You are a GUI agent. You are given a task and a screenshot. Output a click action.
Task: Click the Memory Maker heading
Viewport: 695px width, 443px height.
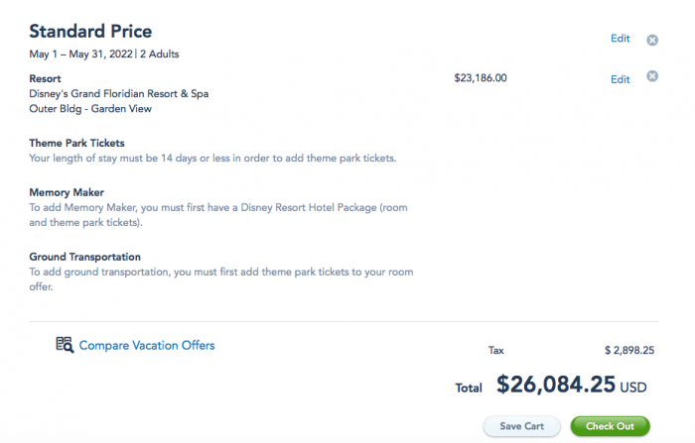pos(67,192)
